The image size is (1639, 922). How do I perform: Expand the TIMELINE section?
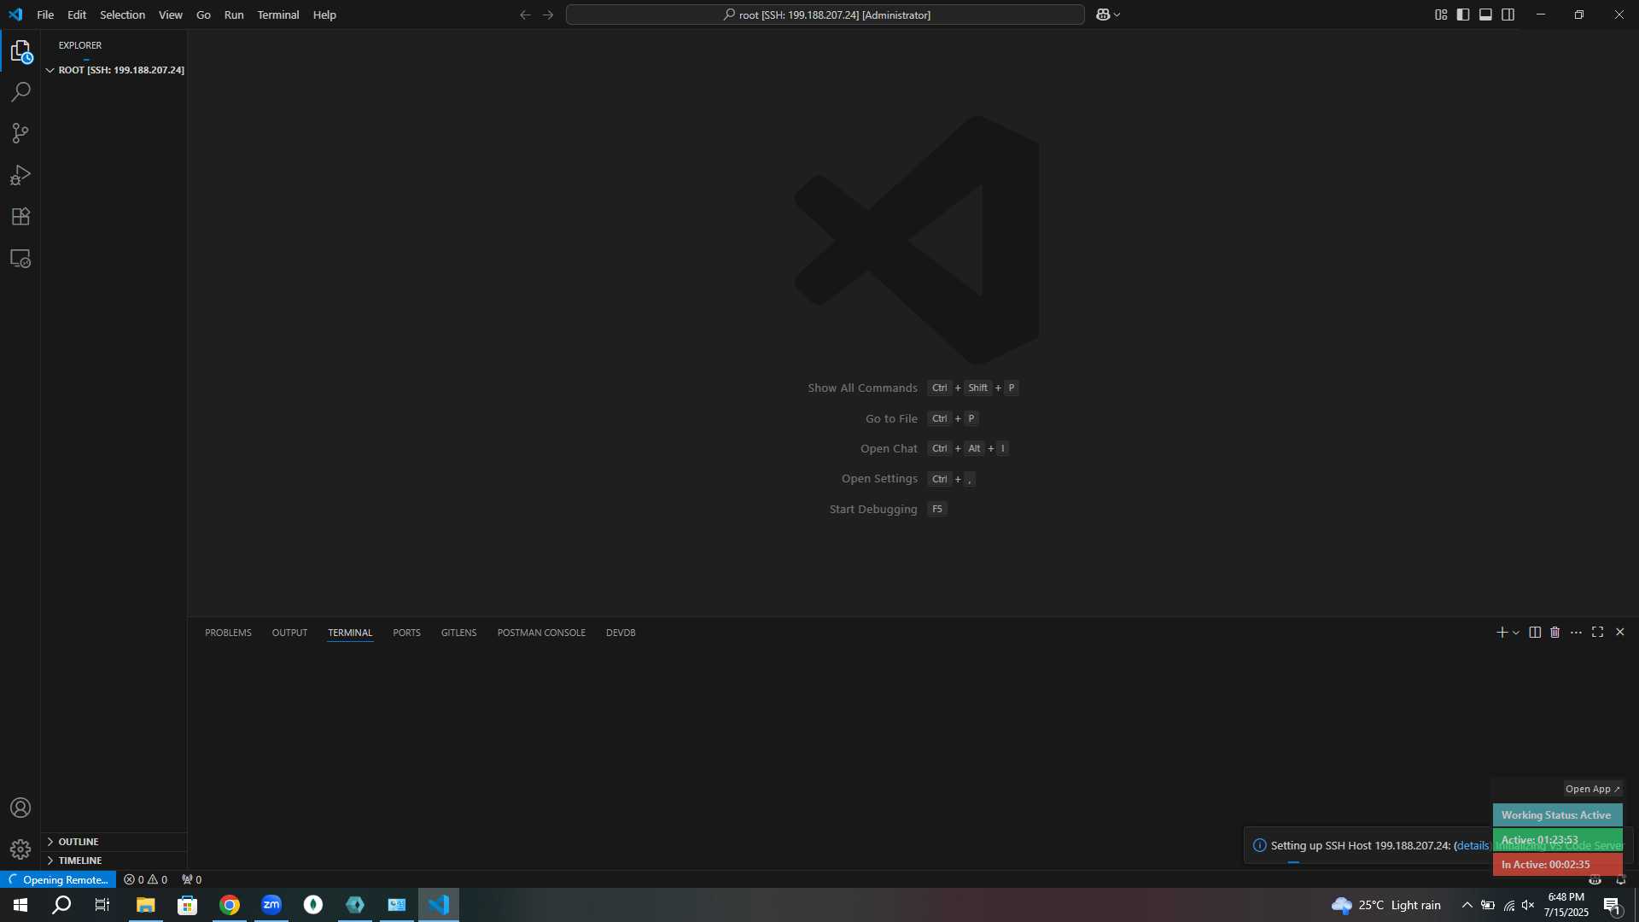click(x=114, y=861)
